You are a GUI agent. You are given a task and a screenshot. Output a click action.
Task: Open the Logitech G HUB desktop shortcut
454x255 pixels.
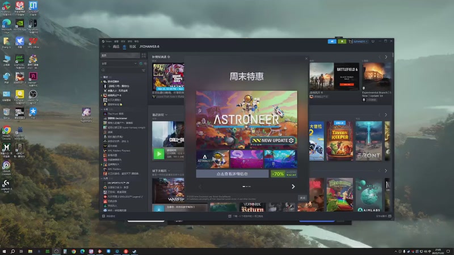[6, 186]
